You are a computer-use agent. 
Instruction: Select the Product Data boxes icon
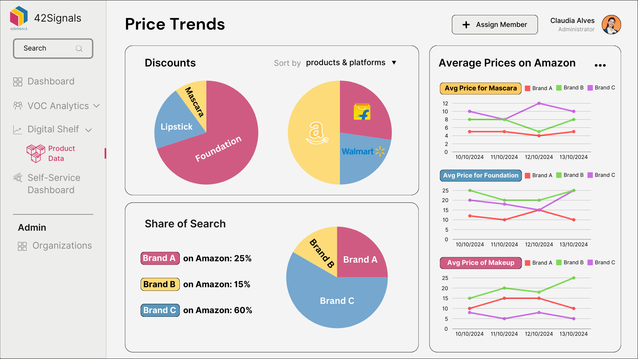pos(35,153)
